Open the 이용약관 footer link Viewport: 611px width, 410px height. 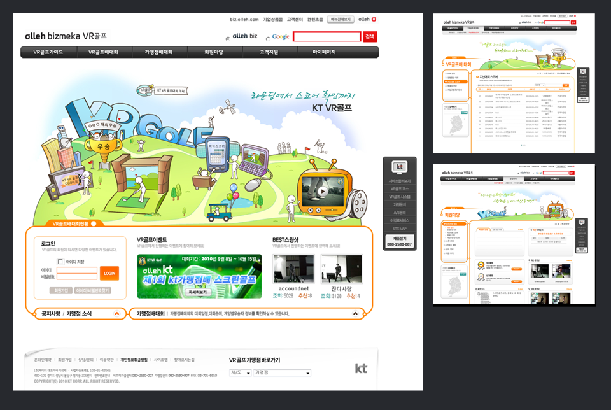(x=107, y=360)
